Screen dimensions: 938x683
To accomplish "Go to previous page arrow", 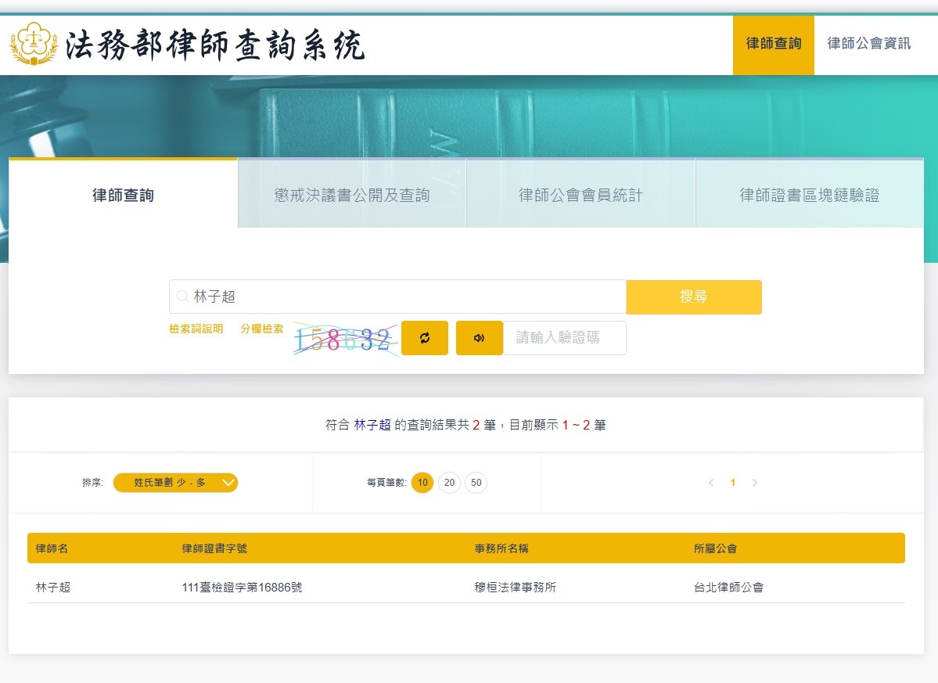I will pyautogui.click(x=711, y=483).
